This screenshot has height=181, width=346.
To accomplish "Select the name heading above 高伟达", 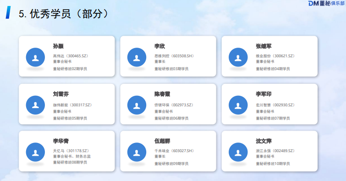I will pyautogui.click(x=58, y=46).
